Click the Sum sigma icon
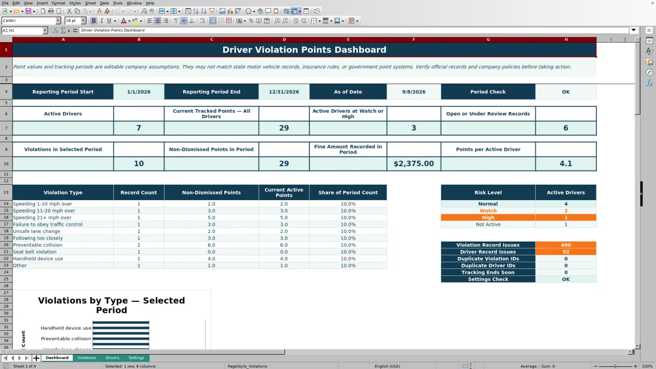The image size is (656, 369). 63,31
